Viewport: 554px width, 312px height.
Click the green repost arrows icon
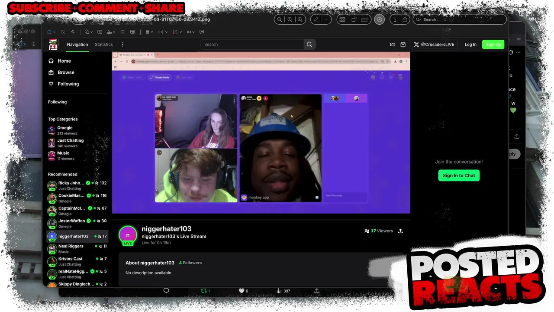tap(203, 291)
